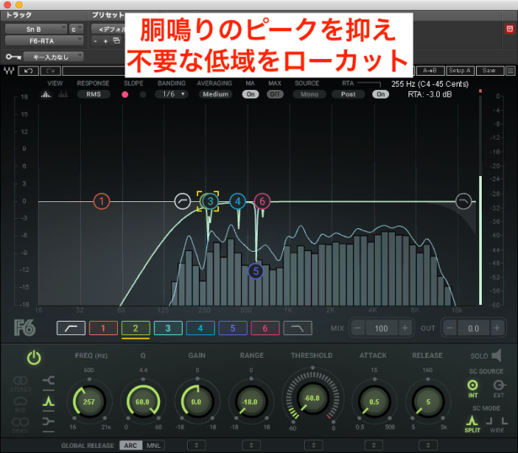Click the first spectrum view icon
The height and width of the screenshot is (453, 518).
point(46,94)
